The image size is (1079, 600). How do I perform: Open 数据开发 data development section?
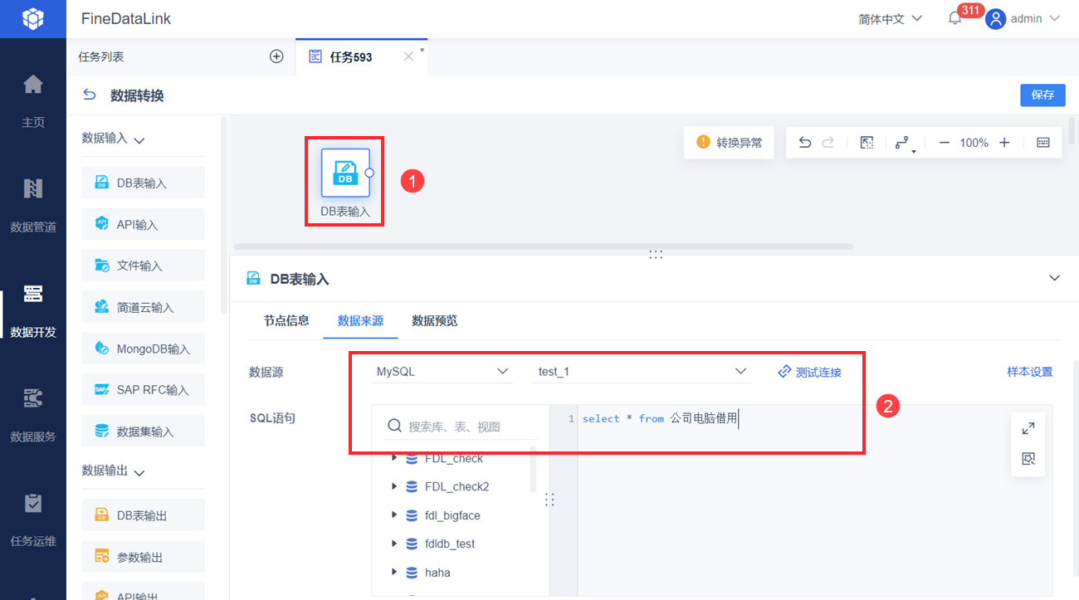pos(33,310)
